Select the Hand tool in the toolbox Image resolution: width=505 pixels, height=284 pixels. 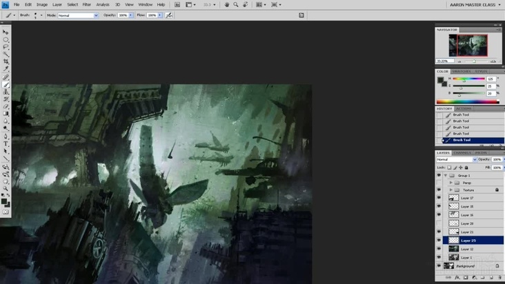pyautogui.click(x=6, y=181)
